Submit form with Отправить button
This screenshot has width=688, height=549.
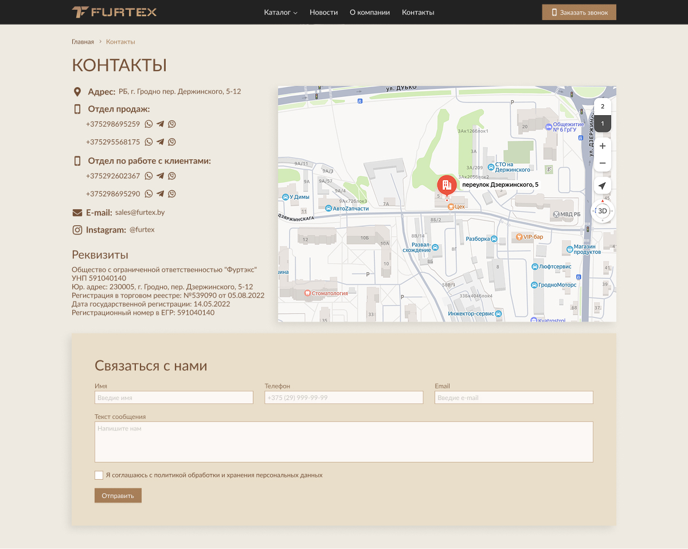tap(118, 496)
